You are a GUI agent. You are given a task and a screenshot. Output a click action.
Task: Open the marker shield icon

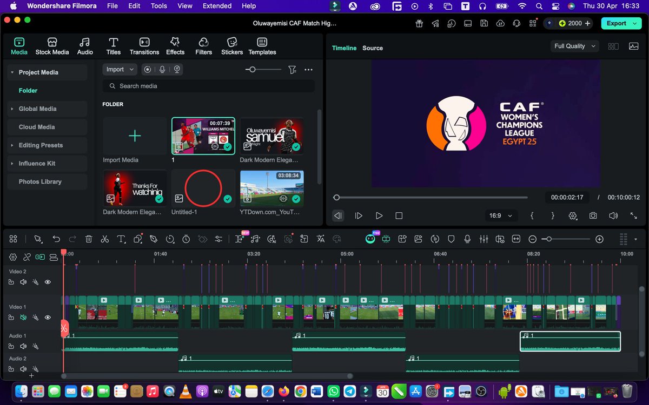451,239
